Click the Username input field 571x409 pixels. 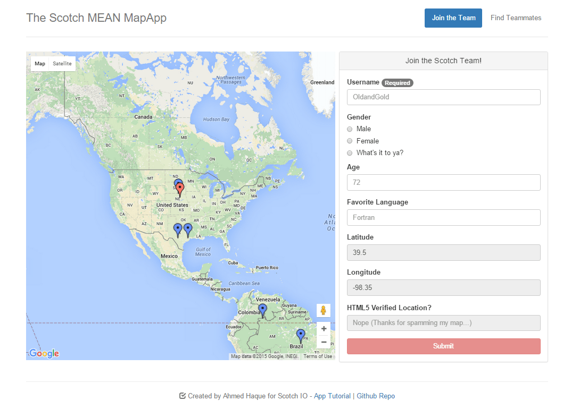click(x=443, y=97)
